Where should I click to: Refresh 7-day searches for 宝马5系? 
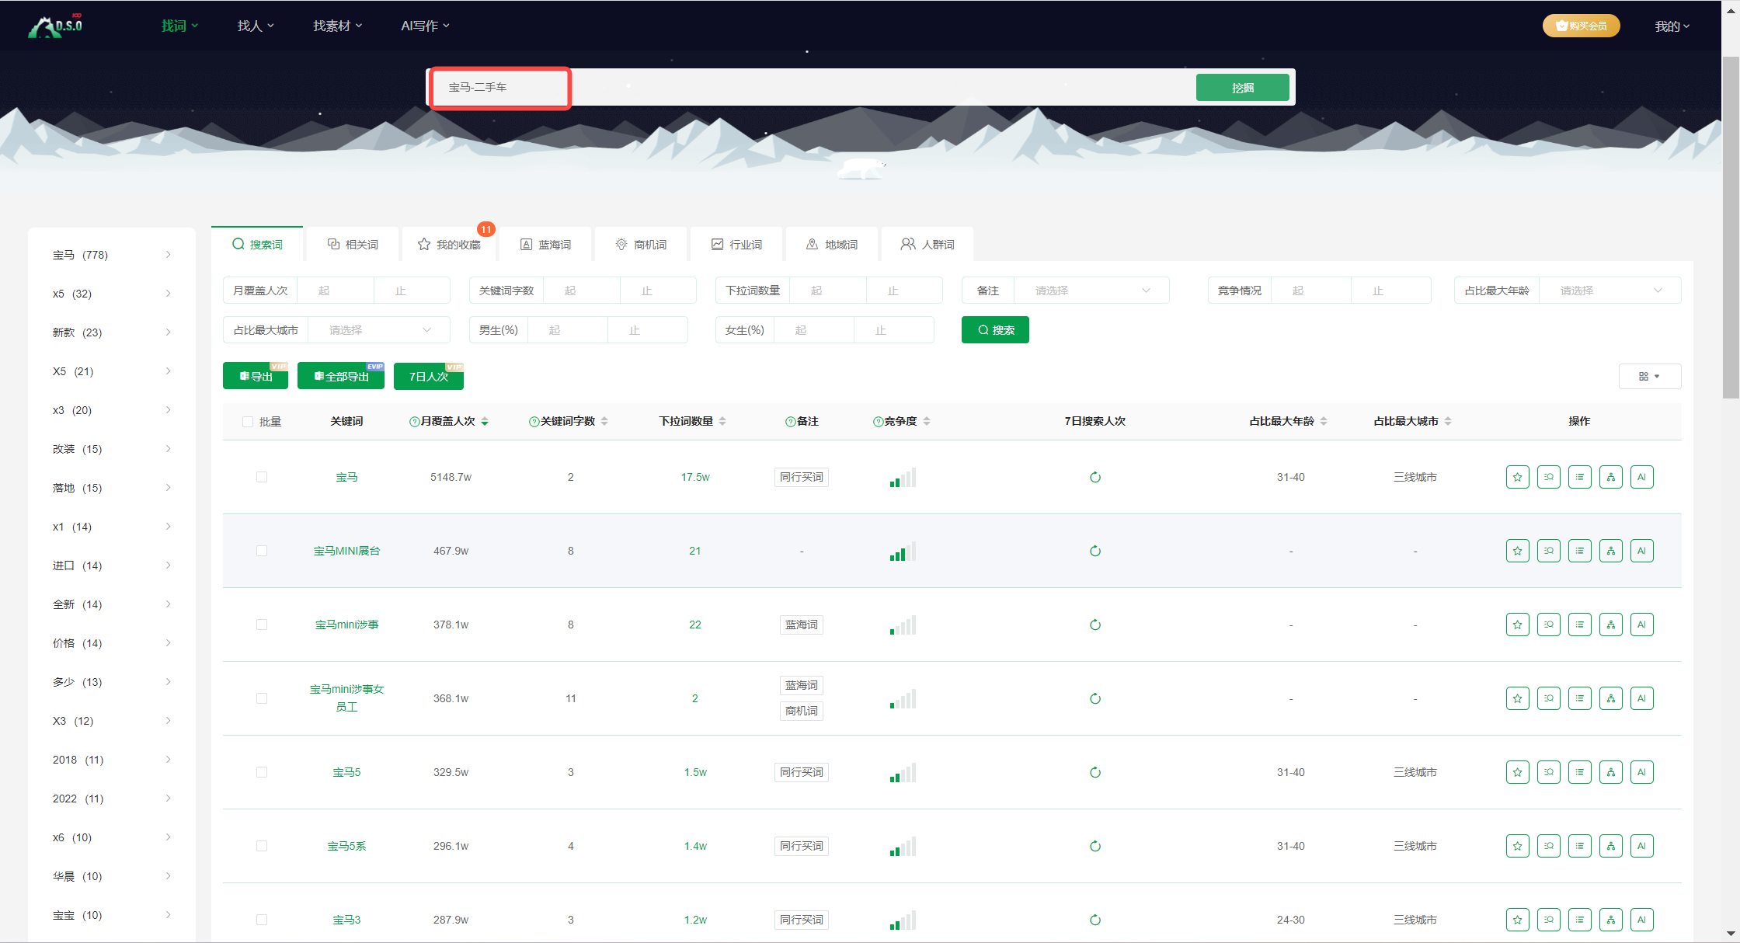click(x=1095, y=846)
